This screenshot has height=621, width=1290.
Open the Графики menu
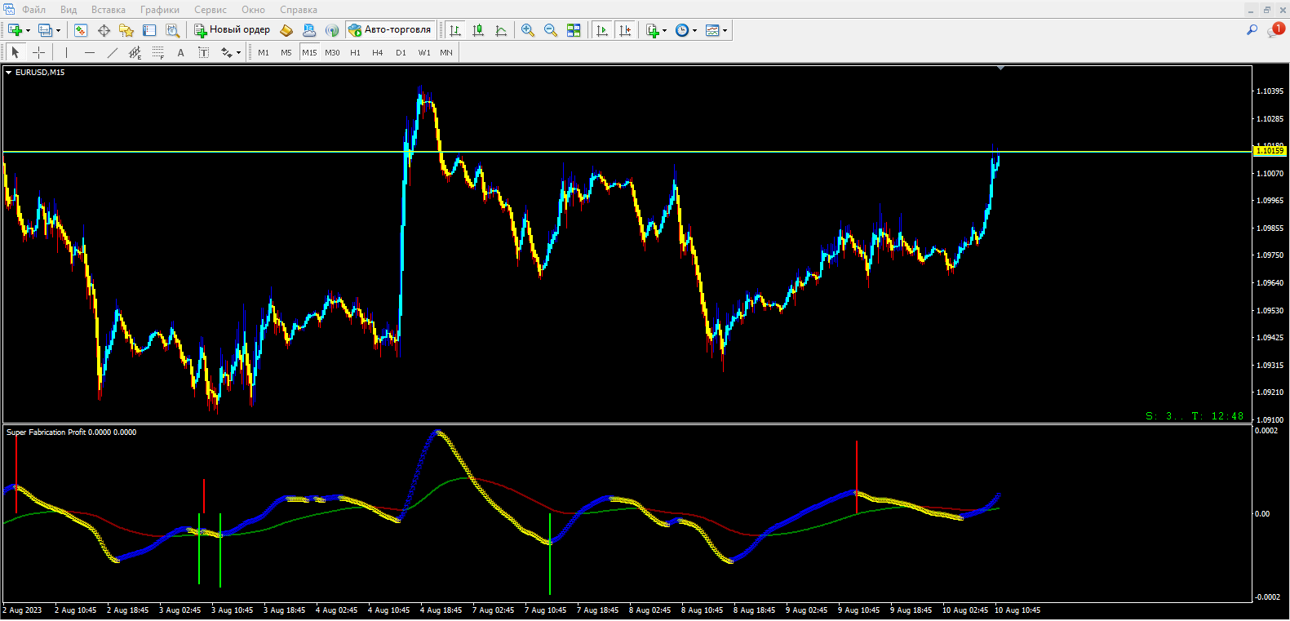pos(159,10)
